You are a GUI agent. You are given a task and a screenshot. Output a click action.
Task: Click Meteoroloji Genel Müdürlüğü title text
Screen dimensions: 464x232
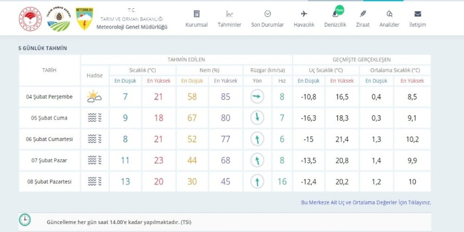pos(132,27)
